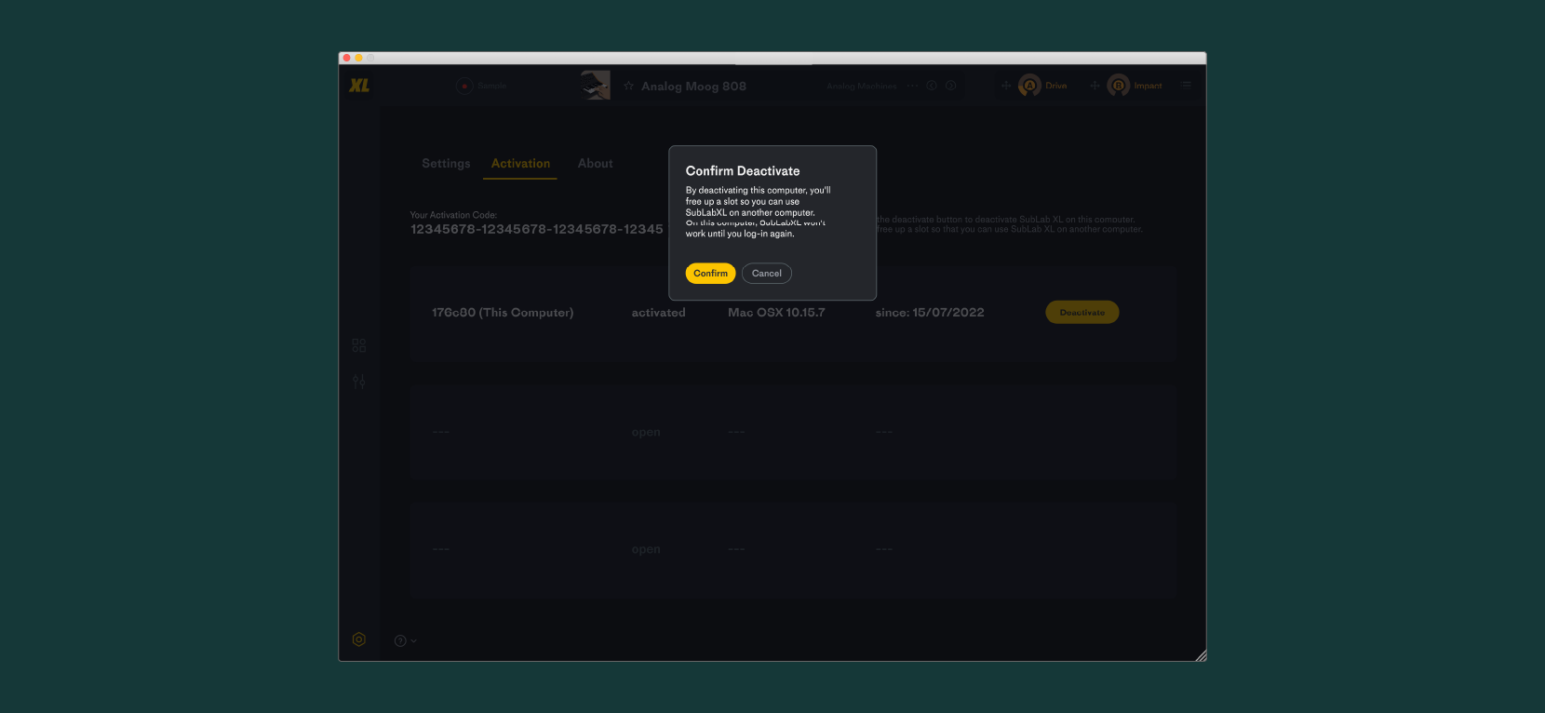Click the XL logo icon
This screenshot has width=1545, height=713.
tap(359, 86)
